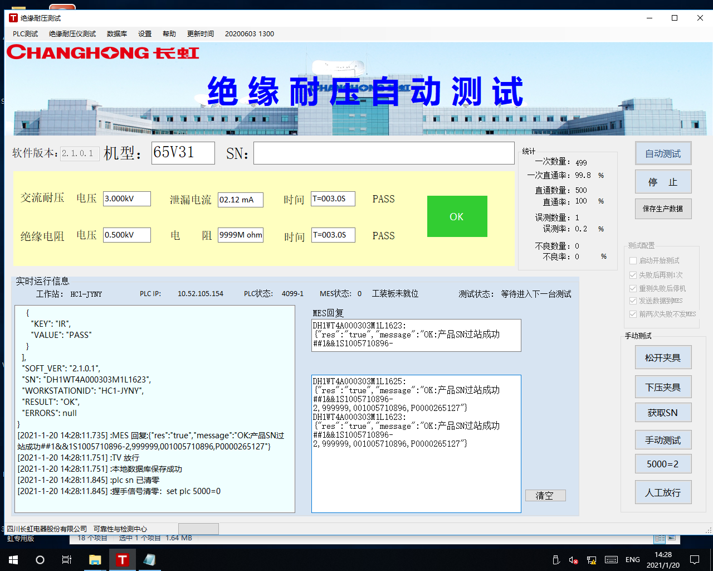Click the first PASS result for 交流耐压
The height and width of the screenshot is (571, 713).
point(384,199)
